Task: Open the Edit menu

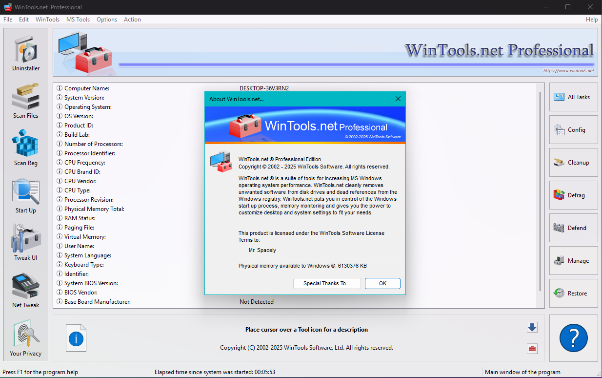Action: point(24,20)
